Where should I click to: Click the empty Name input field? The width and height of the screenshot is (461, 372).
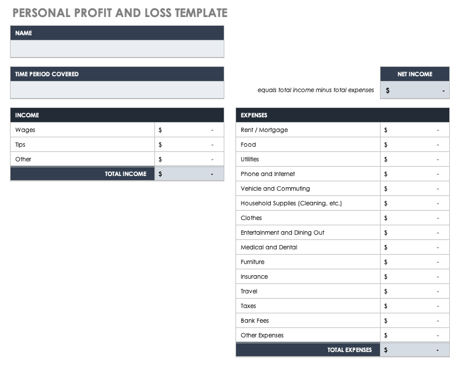pos(117,48)
